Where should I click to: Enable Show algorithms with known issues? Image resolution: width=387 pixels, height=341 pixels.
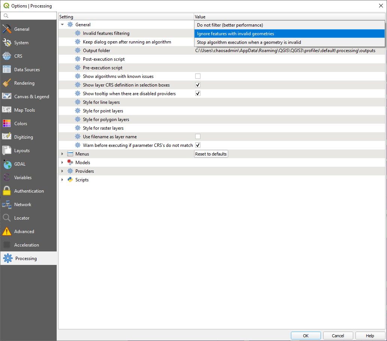198,76
